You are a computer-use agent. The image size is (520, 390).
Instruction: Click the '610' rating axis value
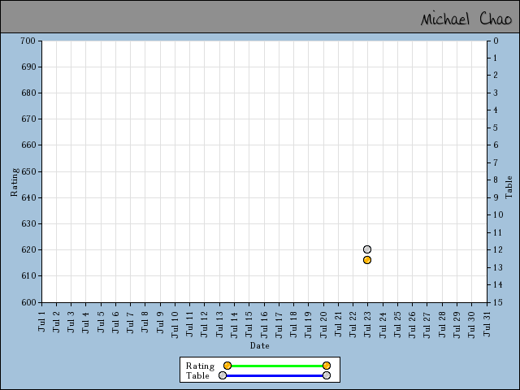[28, 276]
